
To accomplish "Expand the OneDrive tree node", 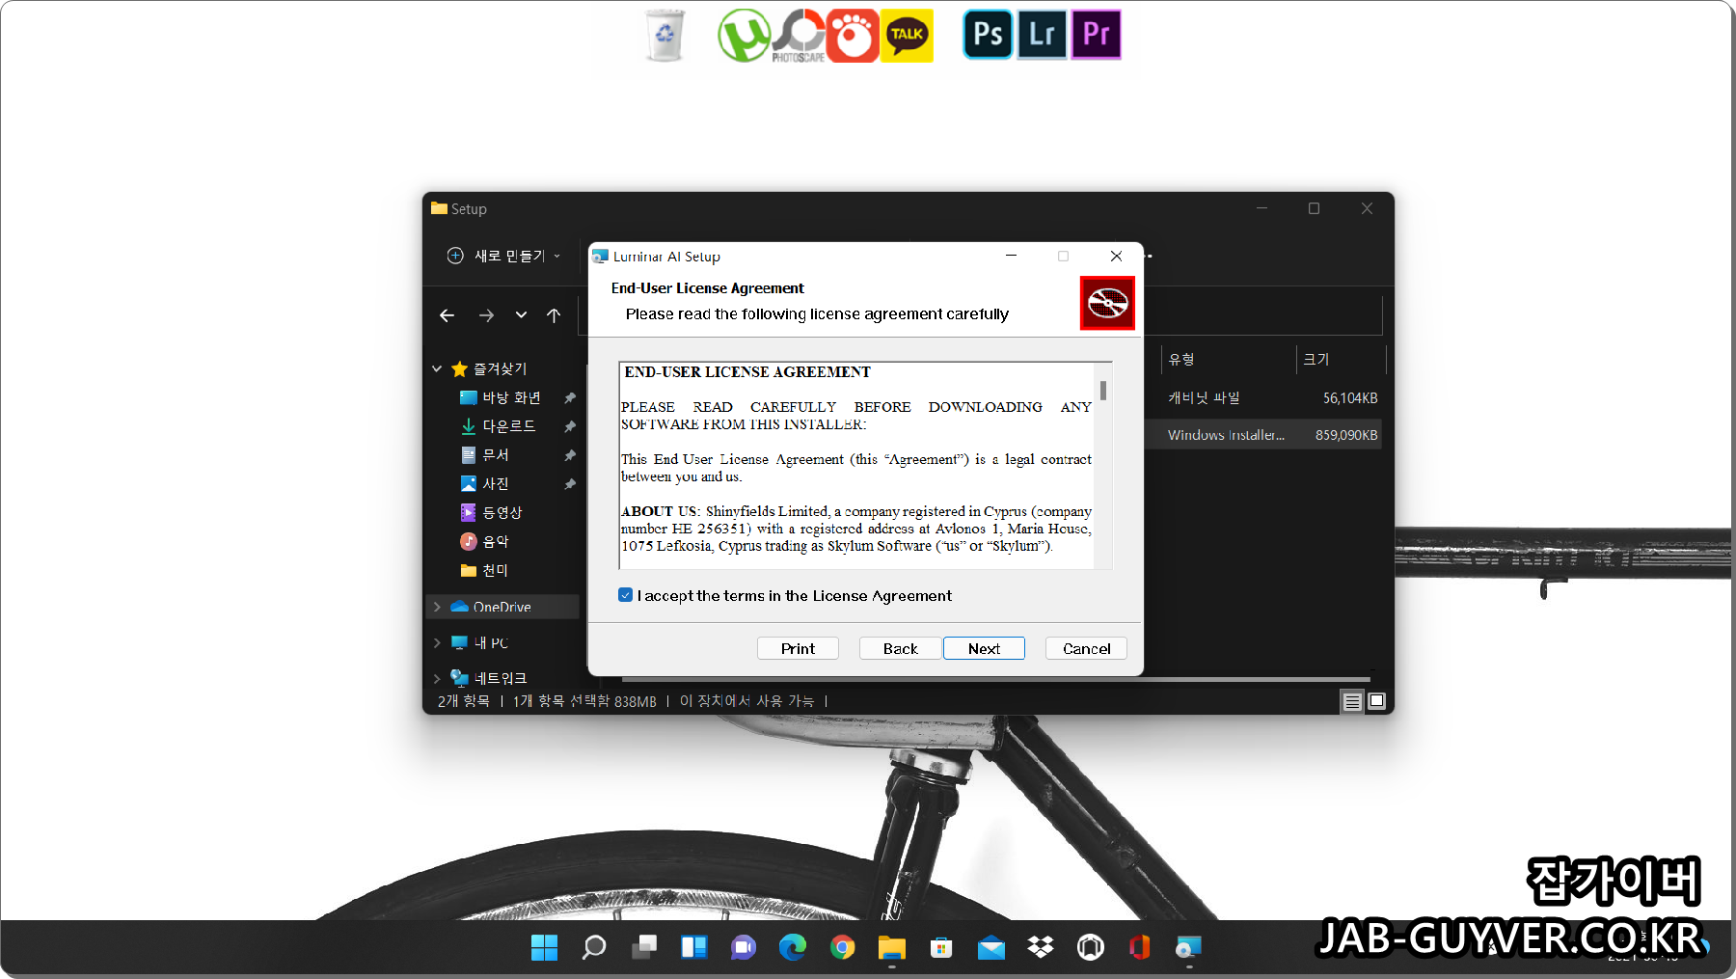I will (437, 607).
